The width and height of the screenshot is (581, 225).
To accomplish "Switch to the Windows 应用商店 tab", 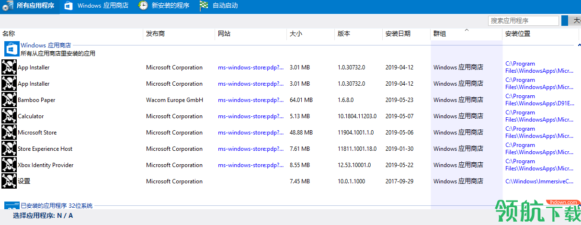I will click(x=96, y=6).
